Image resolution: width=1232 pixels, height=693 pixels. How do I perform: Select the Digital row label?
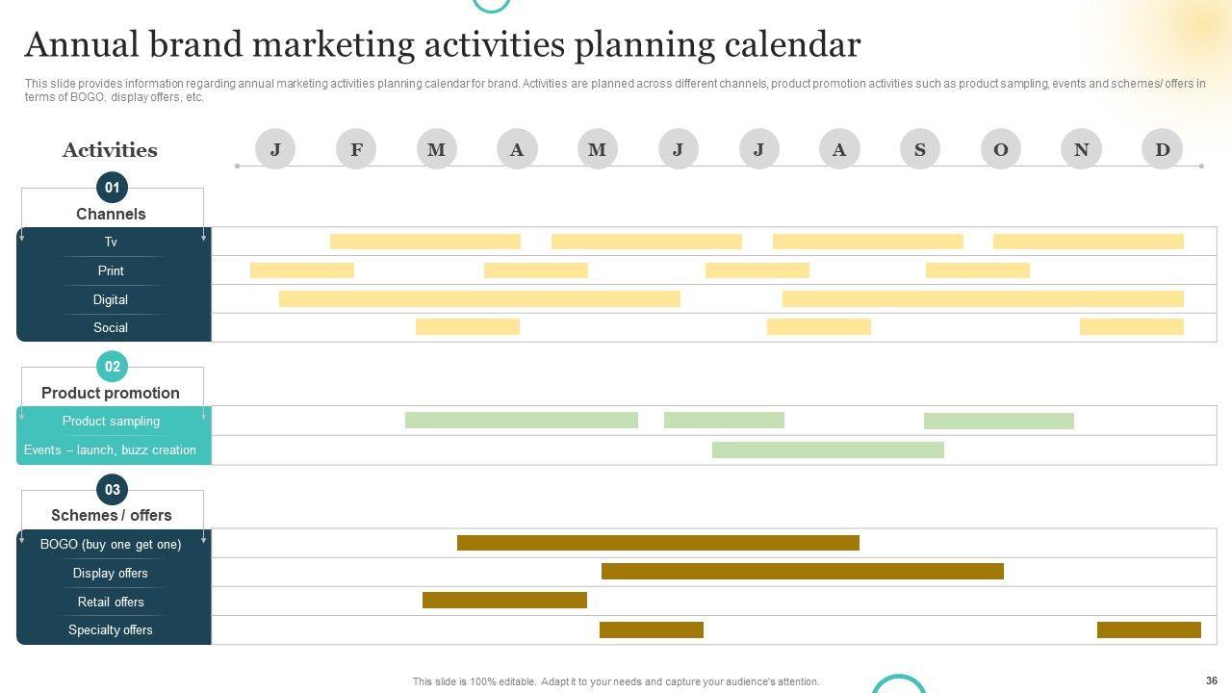coord(111,299)
